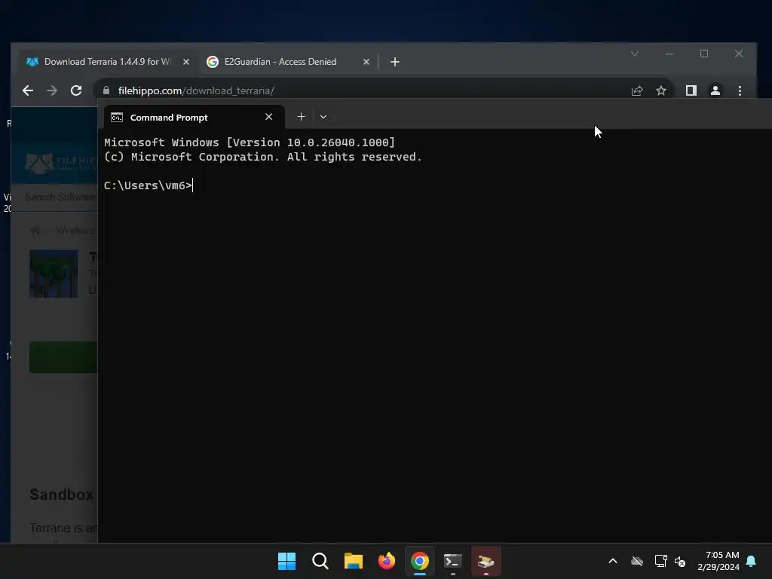Click the lock icon beside filehippo.com
Image resolution: width=772 pixels, height=579 pixels.
pyautogui.click(x=106, y=90)
